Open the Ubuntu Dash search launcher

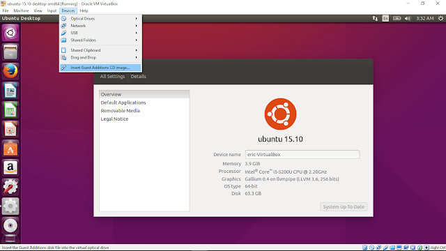[10, 33]
